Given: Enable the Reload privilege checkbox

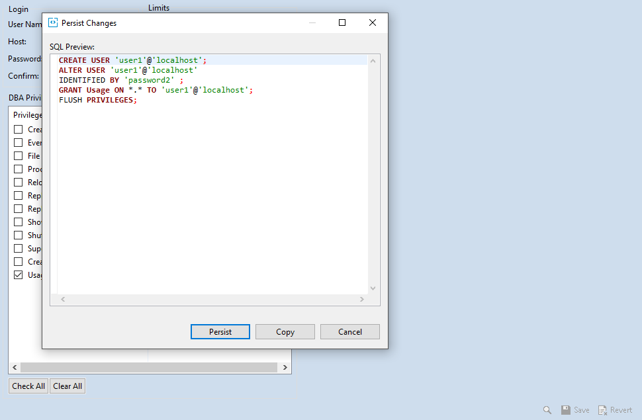Looking at the screenshot, I should (19, 182).
